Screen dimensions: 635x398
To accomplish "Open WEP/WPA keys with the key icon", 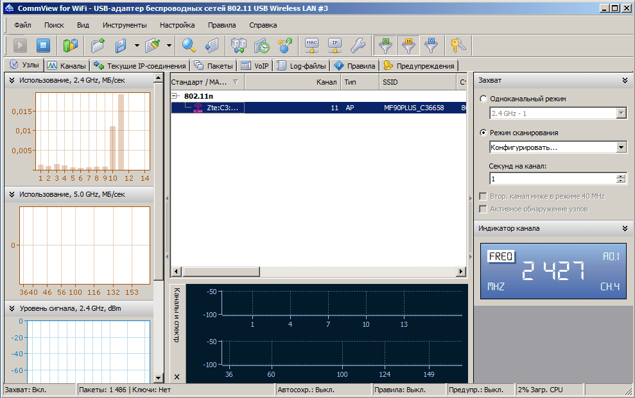I will coord(458,46).
